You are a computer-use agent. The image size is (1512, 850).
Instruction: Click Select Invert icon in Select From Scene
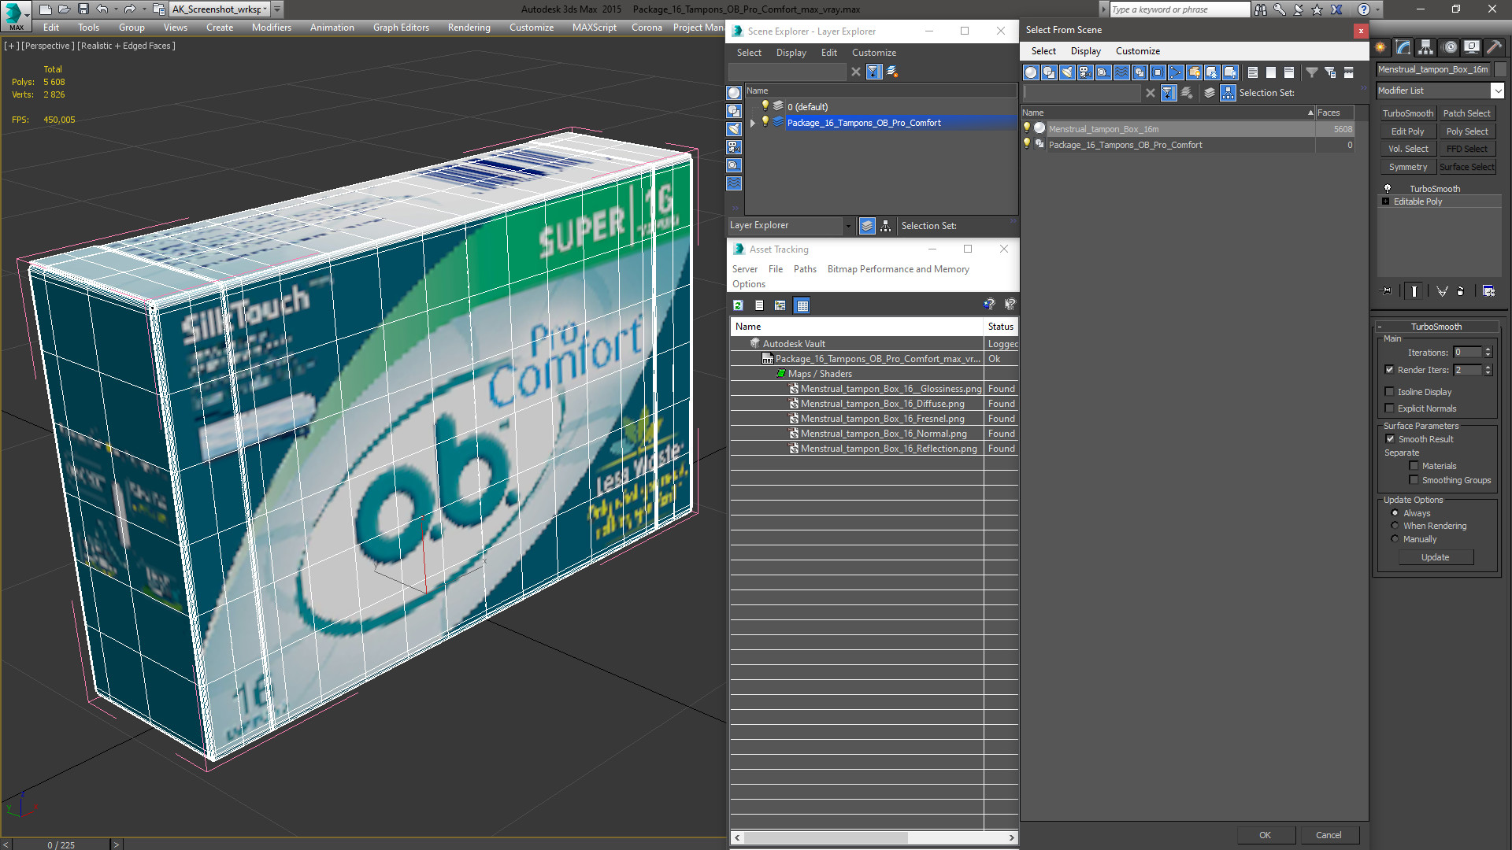[1289, 72]
